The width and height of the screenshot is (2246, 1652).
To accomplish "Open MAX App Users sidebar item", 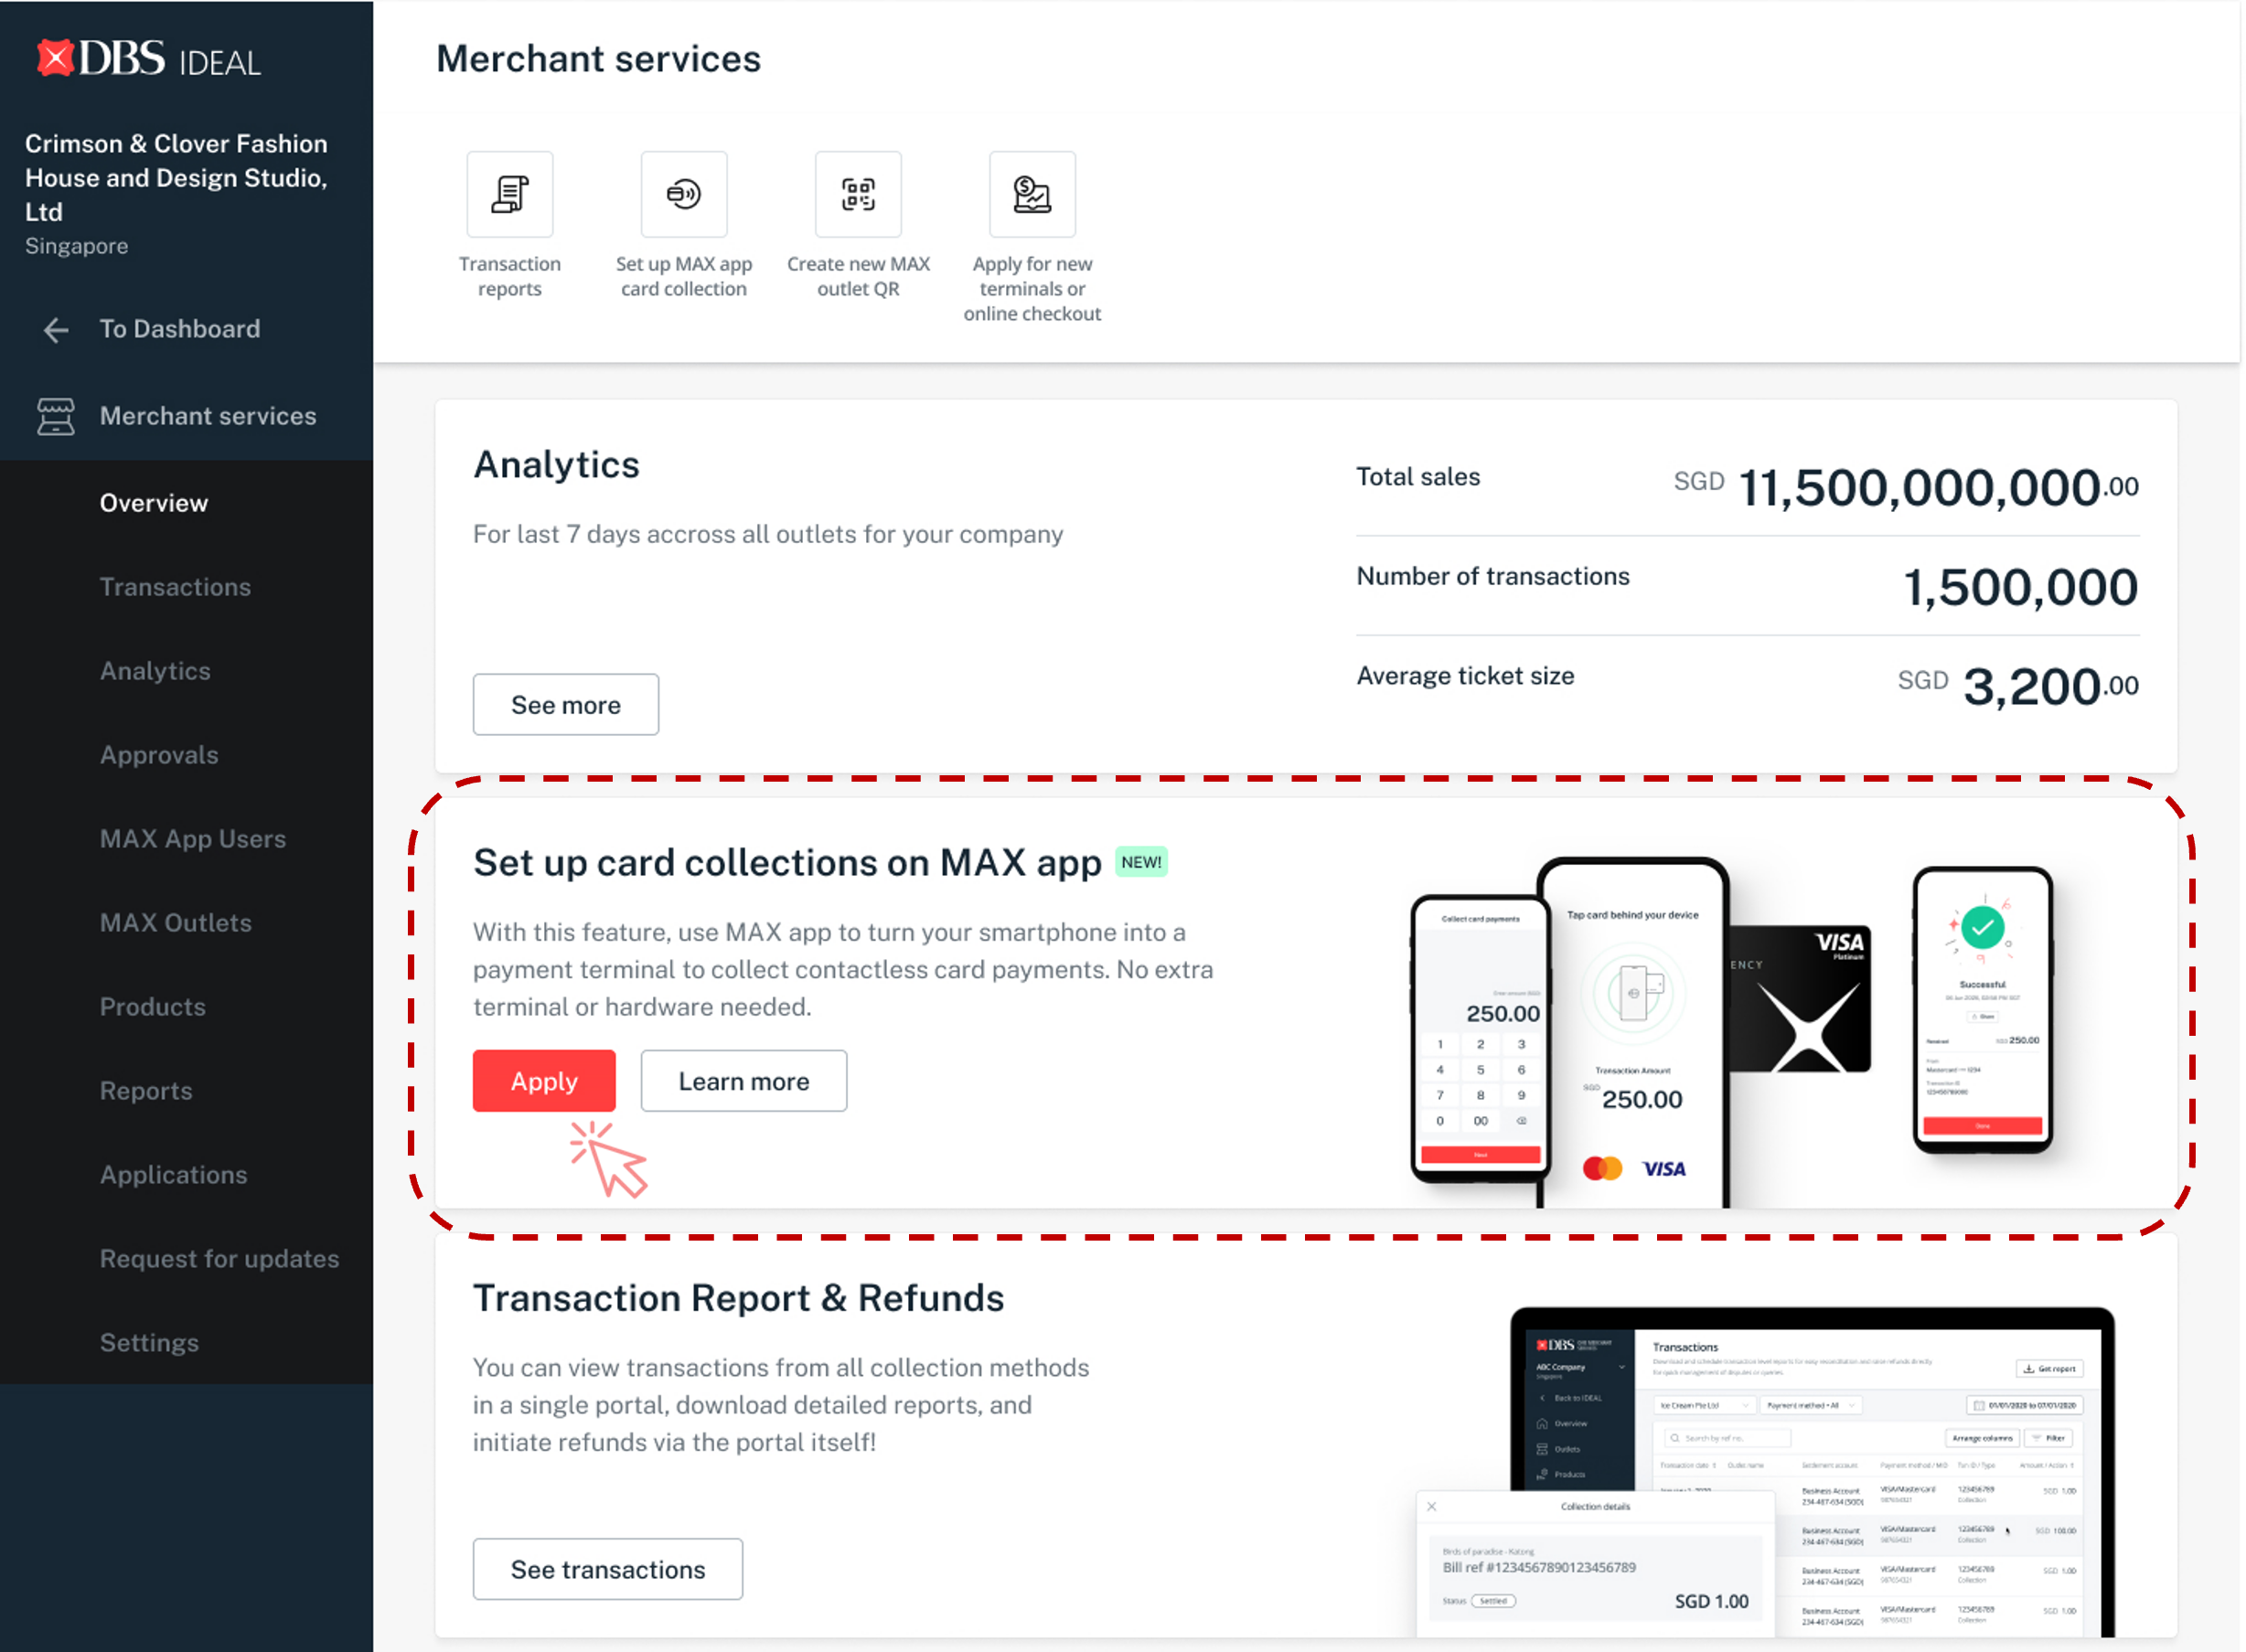I will coord(192,839).
